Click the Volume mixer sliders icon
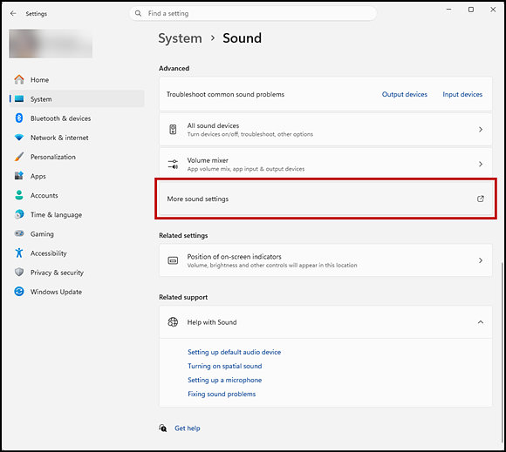Image resolution: width=506 pixels, height=452 pixels. pos(173,164)
